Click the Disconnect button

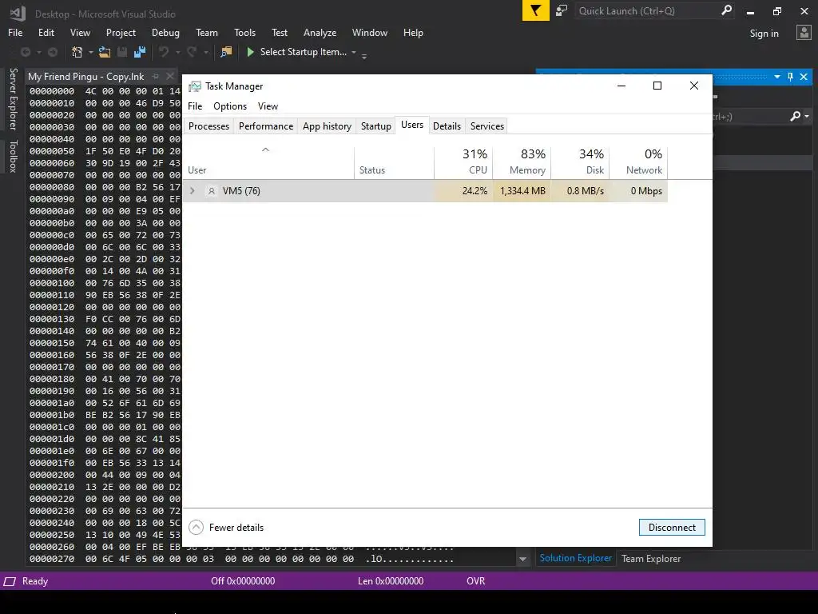pos(672,528)
